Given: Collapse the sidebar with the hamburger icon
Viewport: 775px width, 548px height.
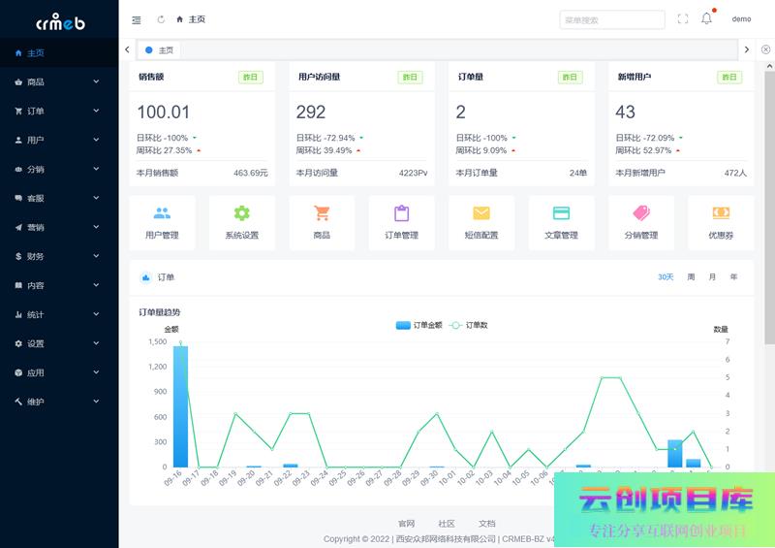Looking at the screenshot, I should 136,19.
